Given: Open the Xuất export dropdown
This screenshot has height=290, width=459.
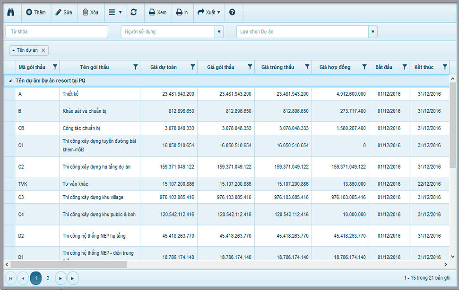Looking at the screenshot, I should (209, 12).
